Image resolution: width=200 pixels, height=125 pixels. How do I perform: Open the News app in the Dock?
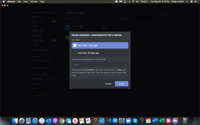(x=75, y=121)
